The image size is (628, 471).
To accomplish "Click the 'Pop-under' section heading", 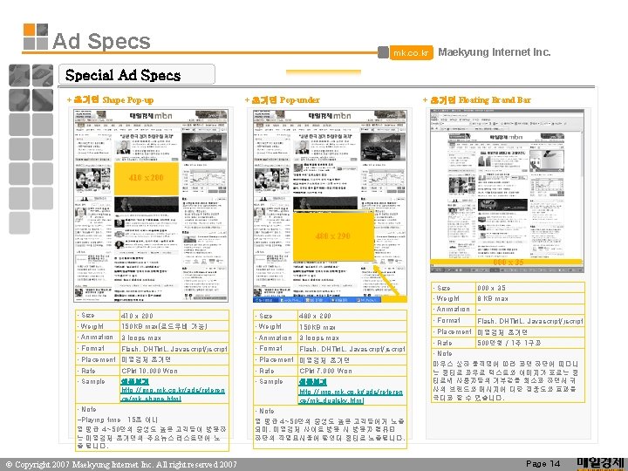I will tap(283, 99).
